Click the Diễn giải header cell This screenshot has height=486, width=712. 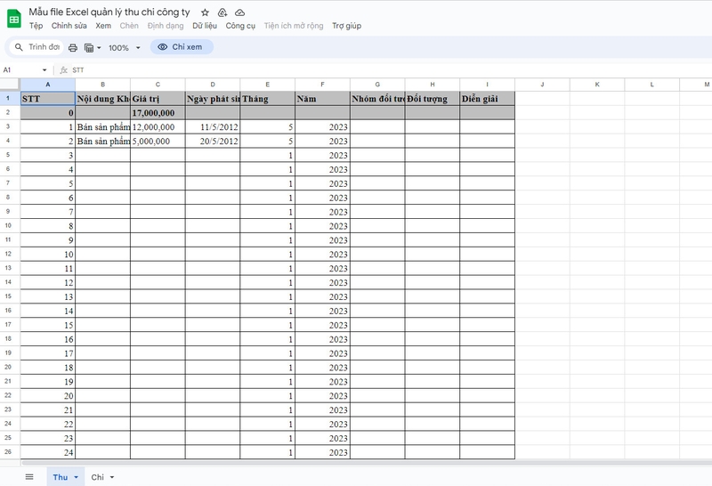487,99
